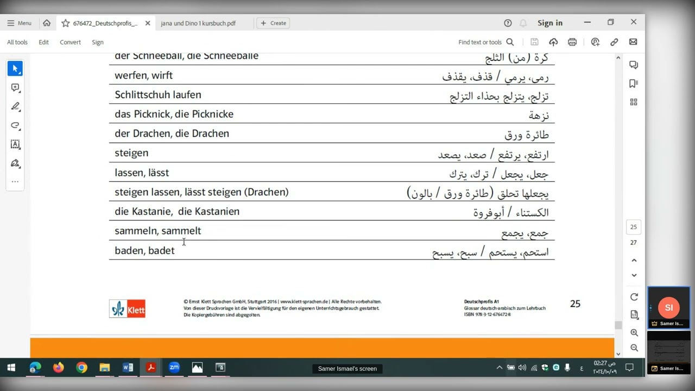695x391 pixels.
Task: Open the Sign menu item
Action: pos(98,42)
